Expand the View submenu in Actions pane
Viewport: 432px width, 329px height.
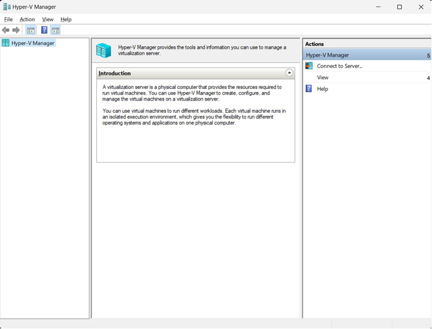[x=368, y=77]
